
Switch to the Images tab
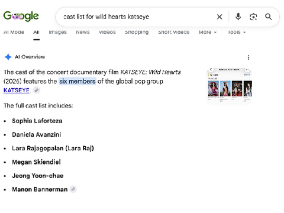click(x=57, y=32)
